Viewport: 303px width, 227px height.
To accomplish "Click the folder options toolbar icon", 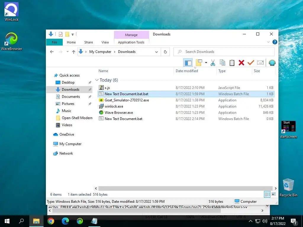I will (x=199, y=63).
